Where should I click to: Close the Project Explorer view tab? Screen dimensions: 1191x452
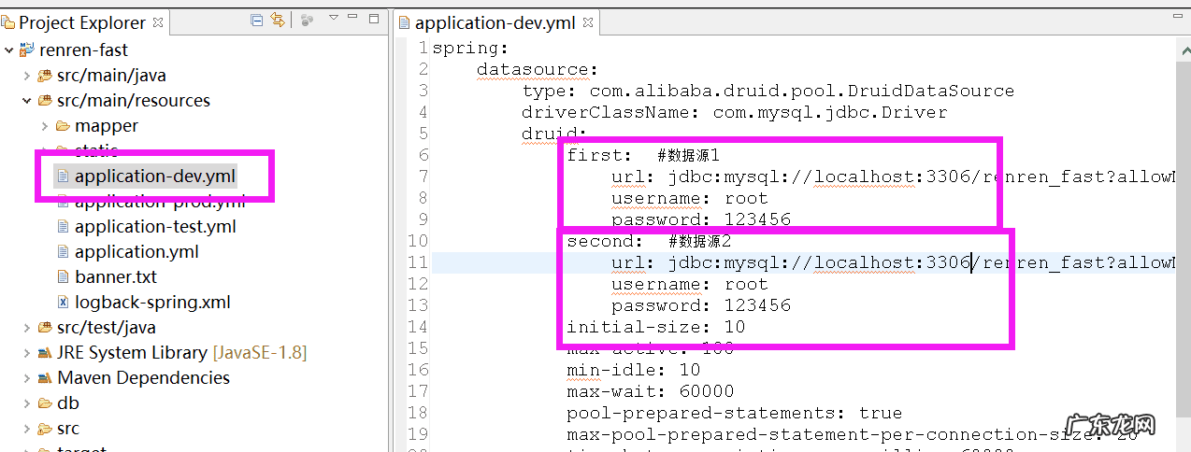pyautogui.click(x=157, y=22)
